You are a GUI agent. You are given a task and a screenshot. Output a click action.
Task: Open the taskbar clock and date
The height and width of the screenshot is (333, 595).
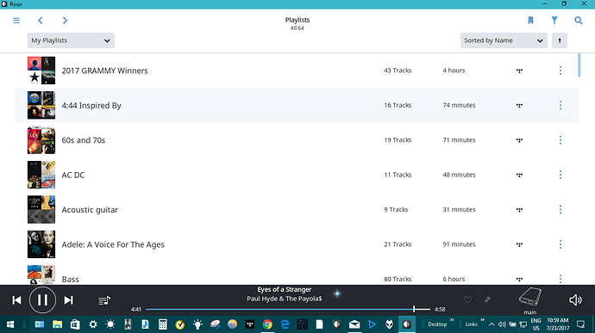coord(557,324)
